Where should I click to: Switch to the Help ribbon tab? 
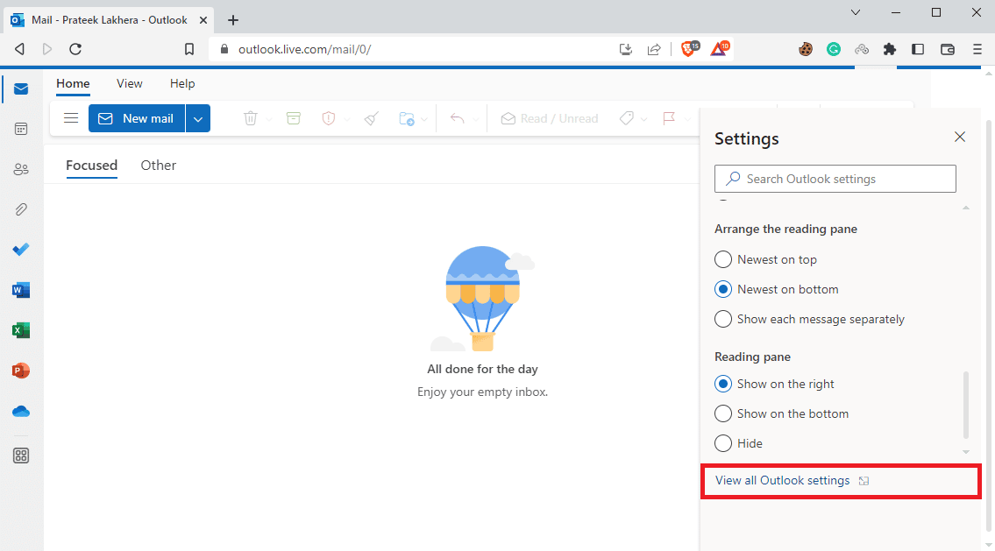tap(182, 84)
